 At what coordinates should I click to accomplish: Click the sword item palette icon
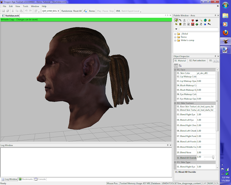coord(201,20)
